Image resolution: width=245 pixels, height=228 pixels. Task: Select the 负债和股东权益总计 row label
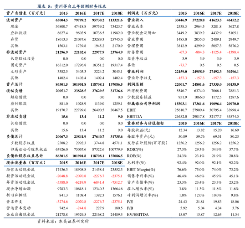pyautogui.click(x=25, y=156)
